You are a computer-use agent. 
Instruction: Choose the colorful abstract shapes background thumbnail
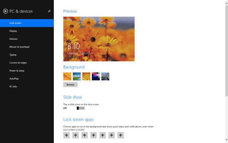(x=96, y=76)
